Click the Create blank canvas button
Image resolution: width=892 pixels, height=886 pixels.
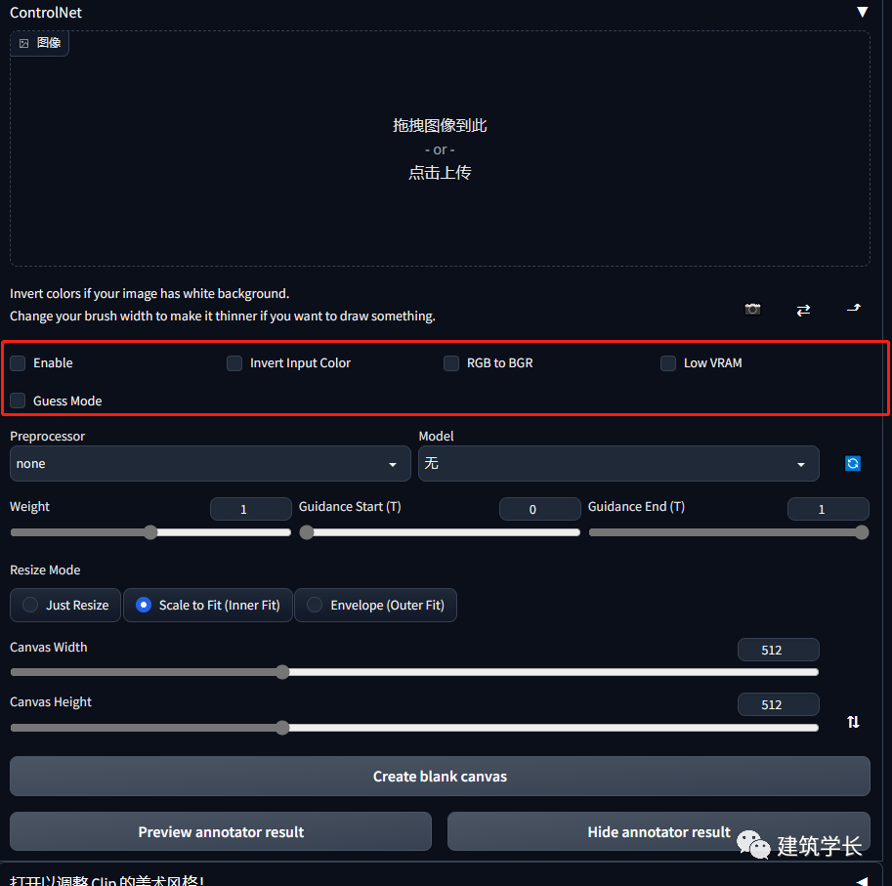pyautogui.click(x=440, y=776)
